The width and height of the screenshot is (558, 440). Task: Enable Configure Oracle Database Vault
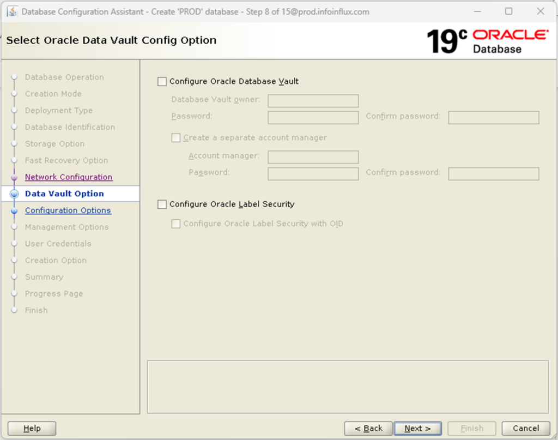pos(162,81)
